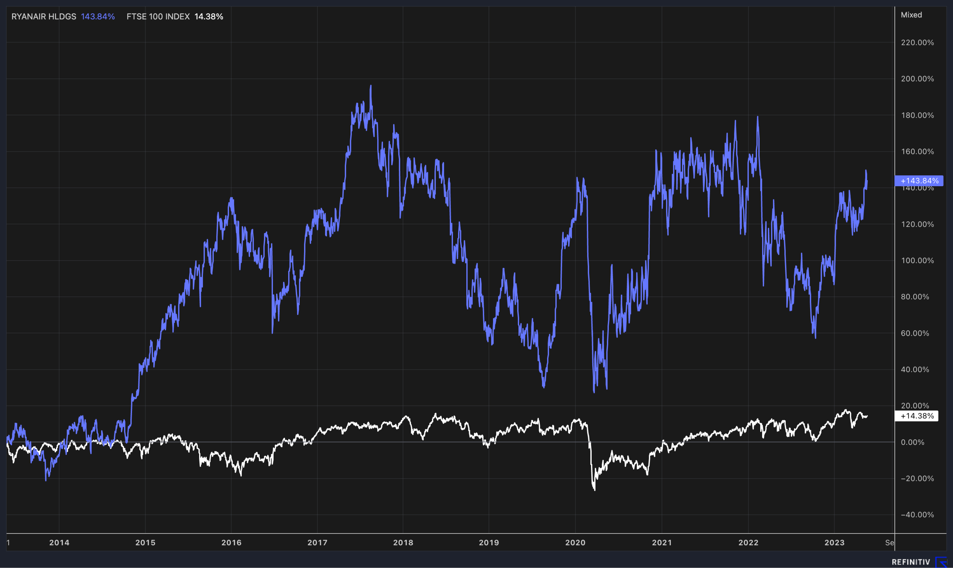Click the 200.00% axis label
Image resolution: width=953 pixels, height=568 pixels.
(917, 79)
